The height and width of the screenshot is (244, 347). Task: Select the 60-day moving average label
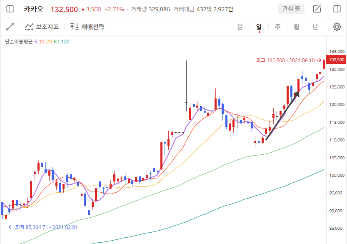[56, 42]
